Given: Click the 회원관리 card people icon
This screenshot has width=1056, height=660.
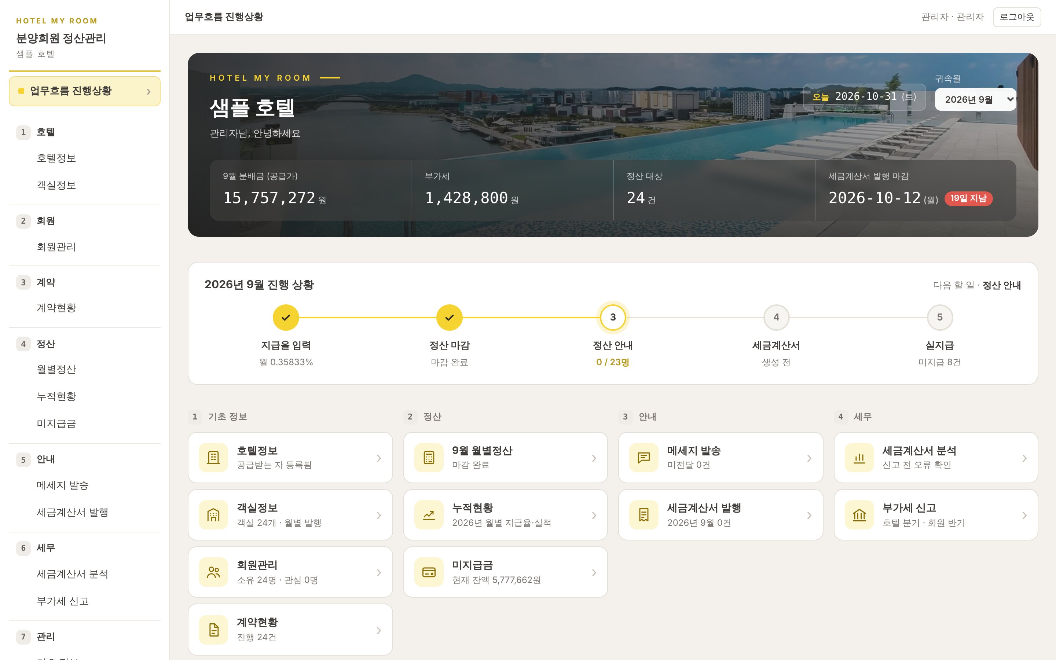Looking at the screenshot, I should [x=213, y=572].
